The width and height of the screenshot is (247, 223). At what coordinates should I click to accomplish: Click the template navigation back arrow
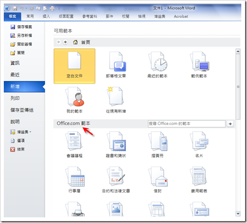58,42
